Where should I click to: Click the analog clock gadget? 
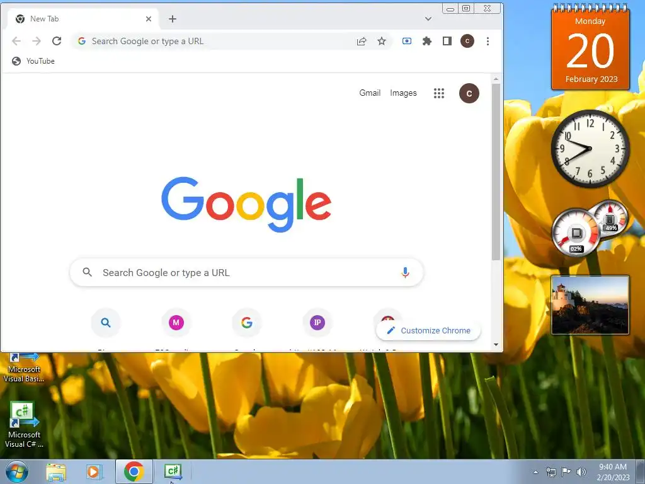tap(590, 149)
